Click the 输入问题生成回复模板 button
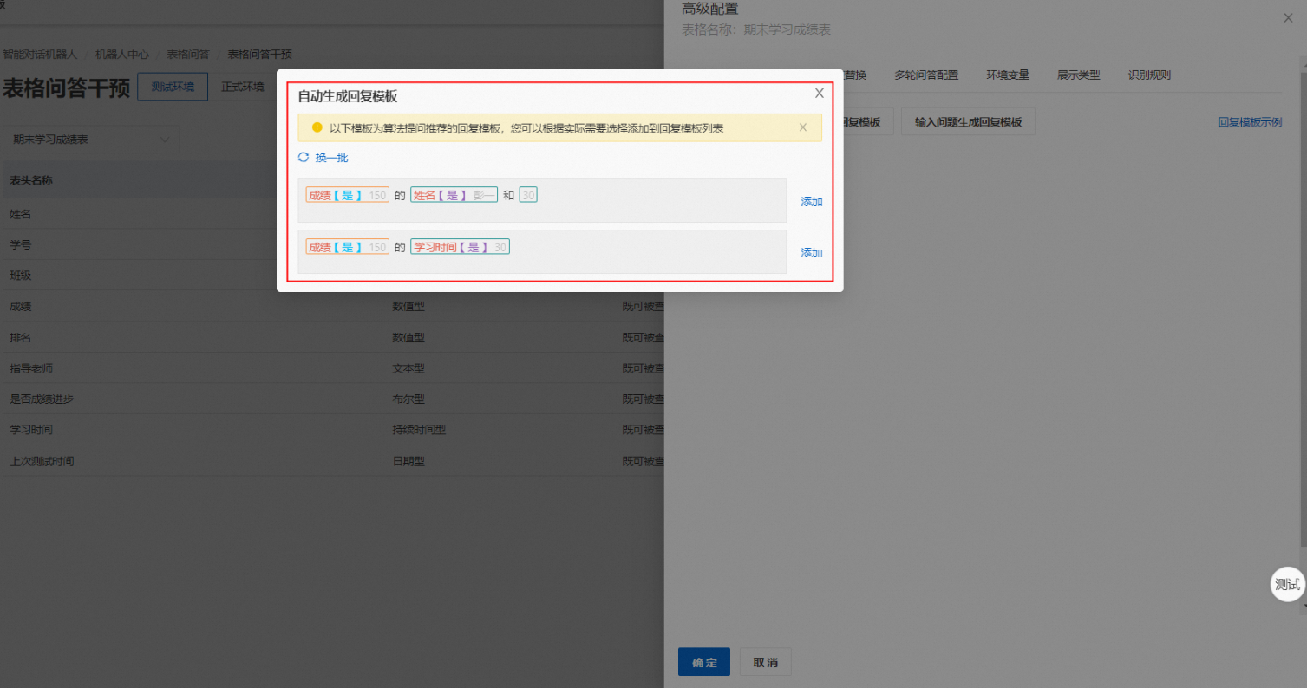Screen dimensions: 1307x688 coord(968,122)
